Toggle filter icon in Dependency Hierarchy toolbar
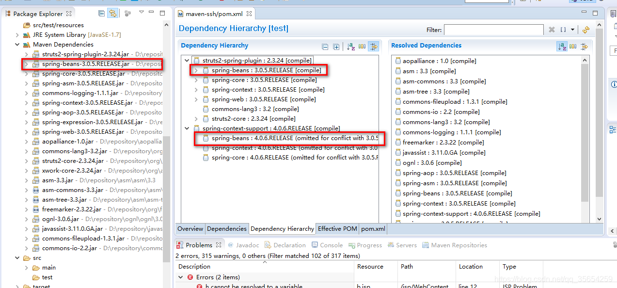617x288 pixels. pos(373,47)
